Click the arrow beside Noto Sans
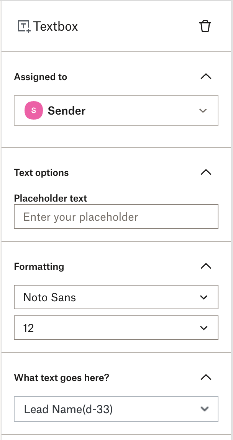This screenshot has height=440, width=233. (x=204, y=297)
